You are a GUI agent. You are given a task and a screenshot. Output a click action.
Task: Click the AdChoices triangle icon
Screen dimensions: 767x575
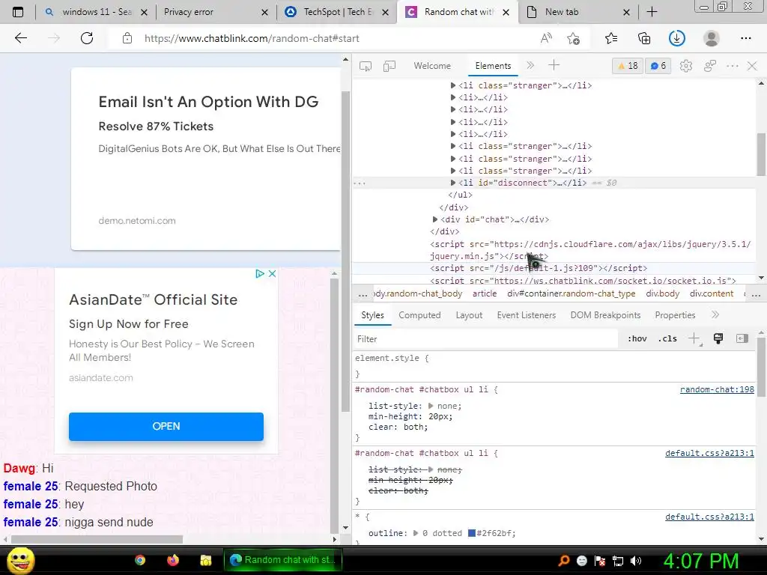(x=260, y=274)
